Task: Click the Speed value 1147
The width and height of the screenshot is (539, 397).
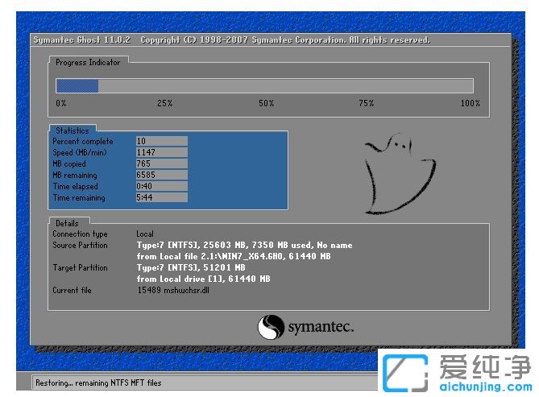Action: (162, 153)
